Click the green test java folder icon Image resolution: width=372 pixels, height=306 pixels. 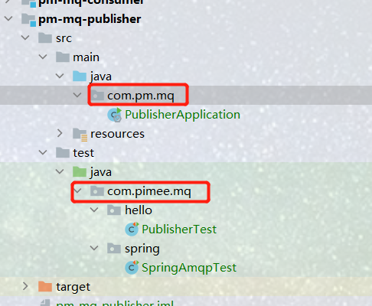click(80, 172)
